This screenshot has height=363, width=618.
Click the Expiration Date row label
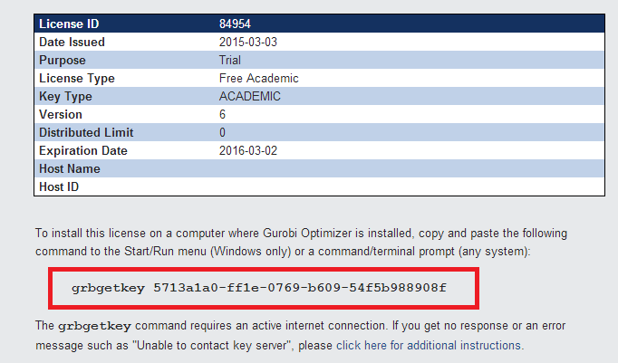[83, 150]
